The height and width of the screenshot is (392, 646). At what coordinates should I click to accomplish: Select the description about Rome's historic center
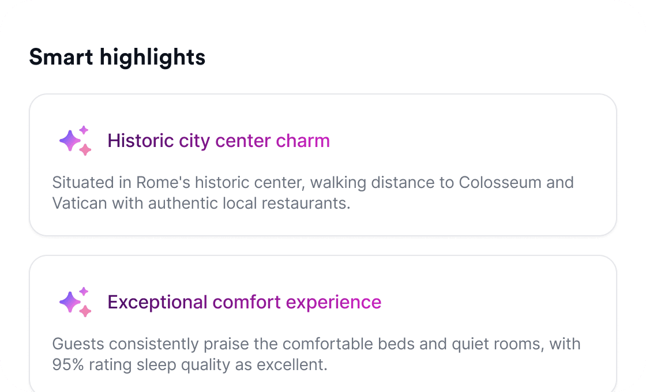313,193
